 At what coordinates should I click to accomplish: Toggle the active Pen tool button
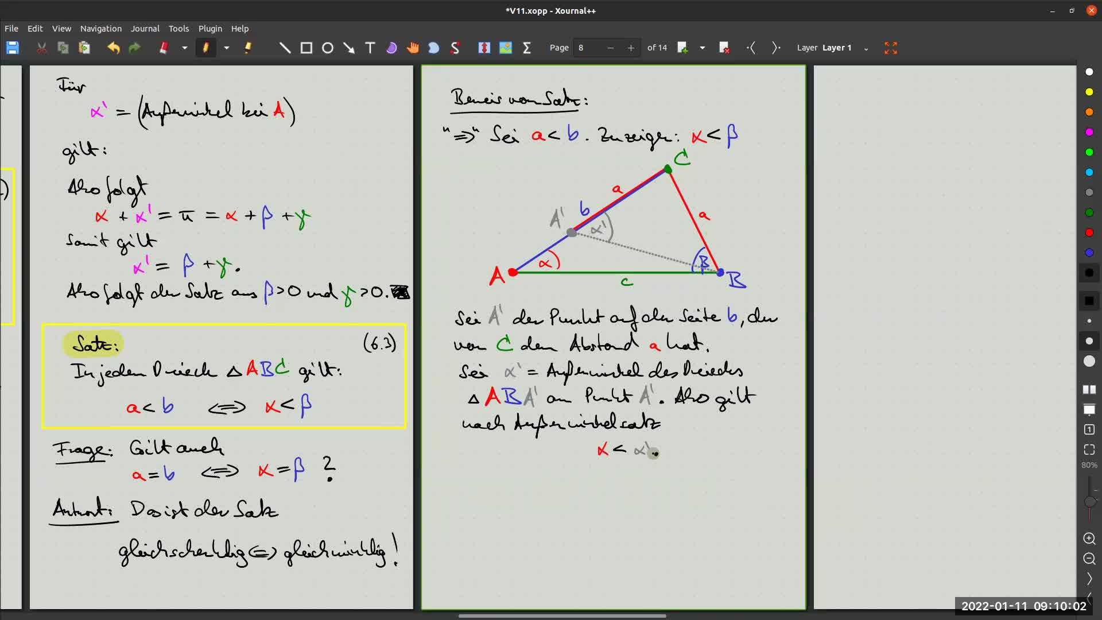coord(205,48)
